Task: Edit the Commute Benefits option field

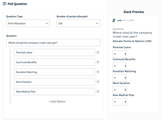Action: click(54, 62)
